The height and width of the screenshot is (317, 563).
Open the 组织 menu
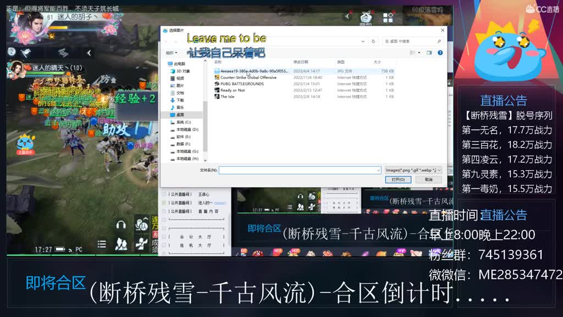pos(172,53)
